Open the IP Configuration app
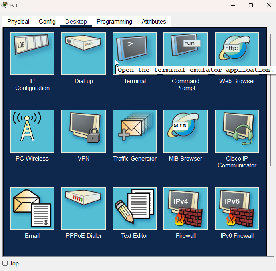This screenshot has height=271, width=276. [32, 54]
